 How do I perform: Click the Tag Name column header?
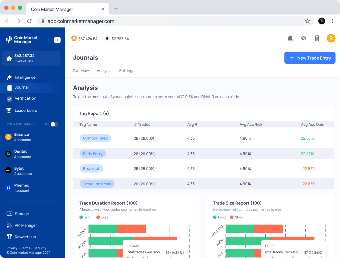[88, 124]
